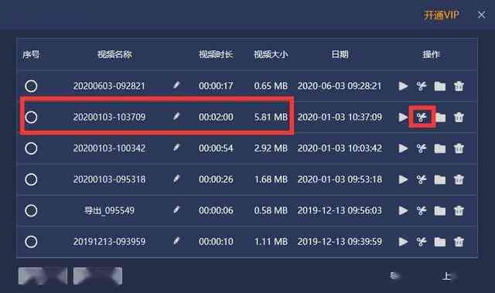
Task: Select the radio button for 导出_095549
Action: (31, 210)
